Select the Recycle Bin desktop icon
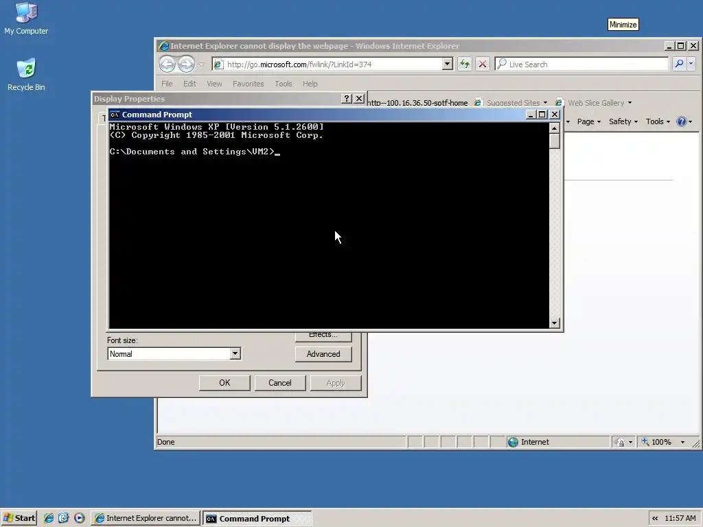The image size is (703, 527). pyautogui.click(x=26, y=69)
